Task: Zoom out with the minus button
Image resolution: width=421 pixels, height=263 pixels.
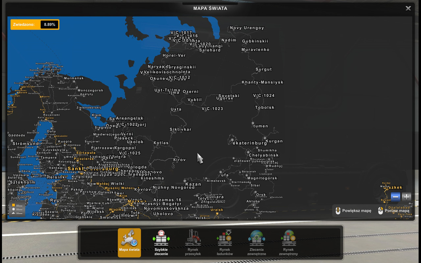Action: click(396, 197)
